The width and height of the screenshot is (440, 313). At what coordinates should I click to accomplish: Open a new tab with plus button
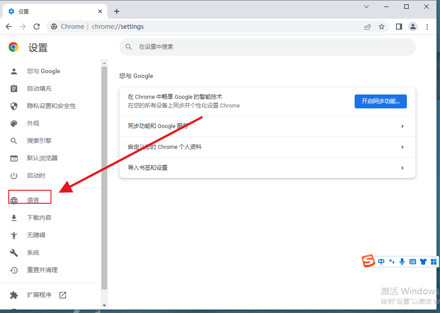pyautogui.click(x=117, y=11)
